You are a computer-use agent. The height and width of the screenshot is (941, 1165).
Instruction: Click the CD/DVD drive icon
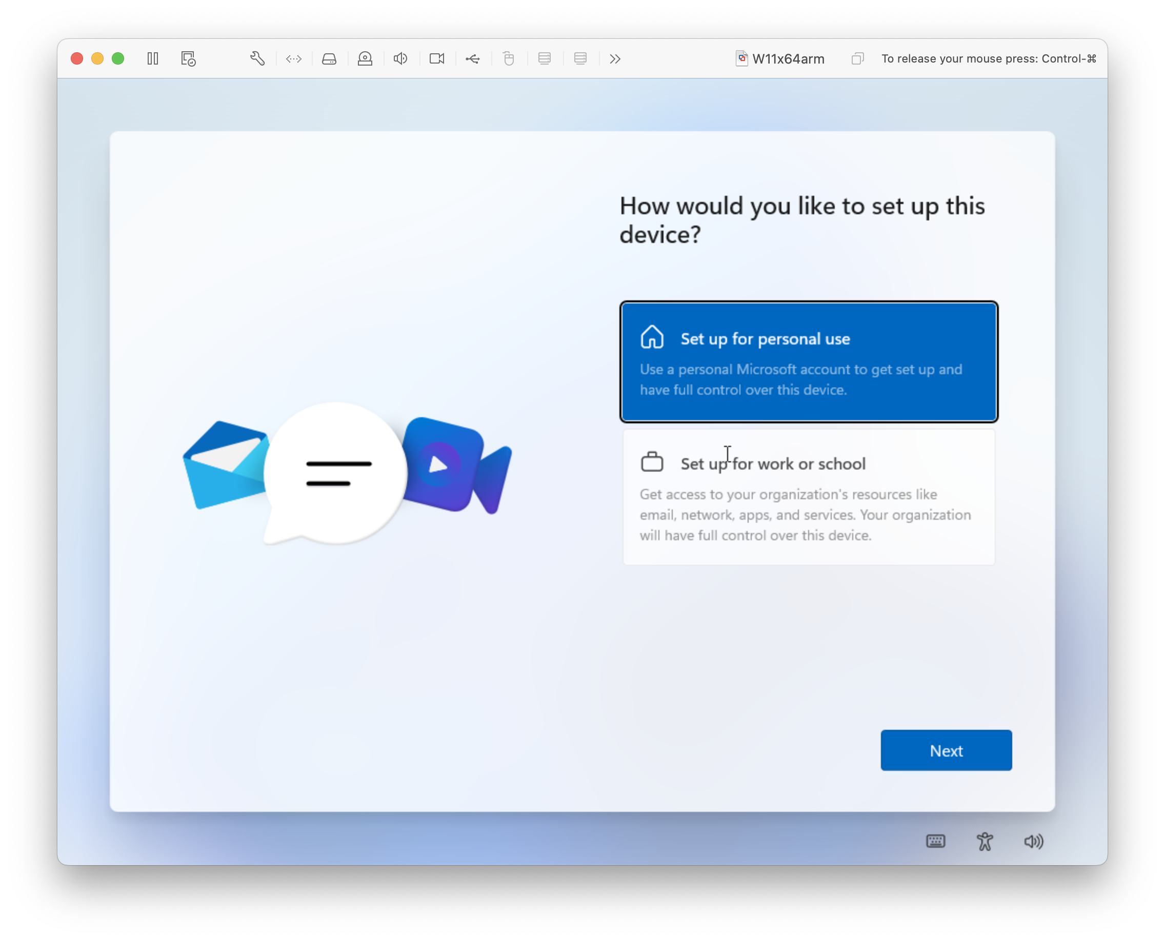(365, 58)
